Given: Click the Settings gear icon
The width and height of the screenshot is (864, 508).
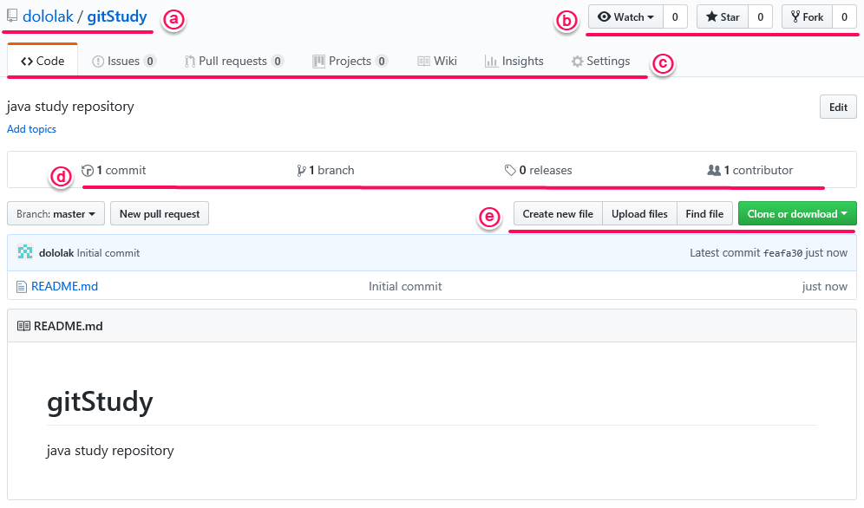Looking at the screenshot, I should (577, 62).
